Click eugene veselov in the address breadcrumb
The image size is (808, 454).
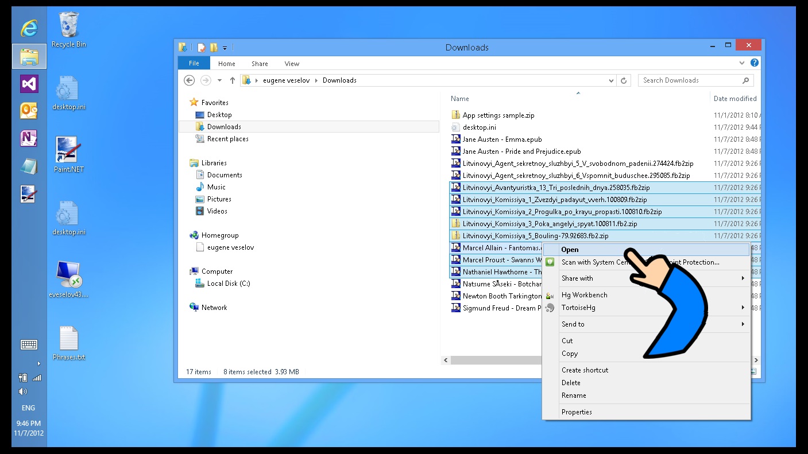click(x=287, y=80)
